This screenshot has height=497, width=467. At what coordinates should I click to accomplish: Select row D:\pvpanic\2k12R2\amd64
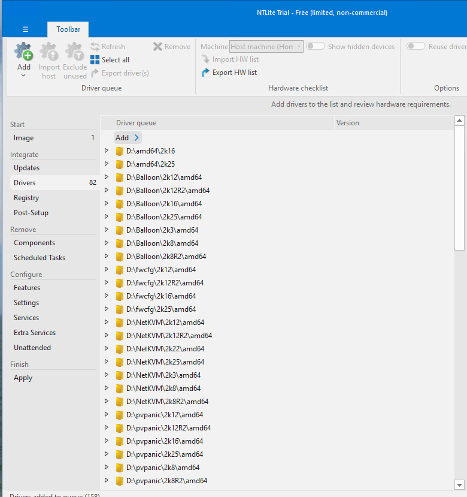(277, 428)
